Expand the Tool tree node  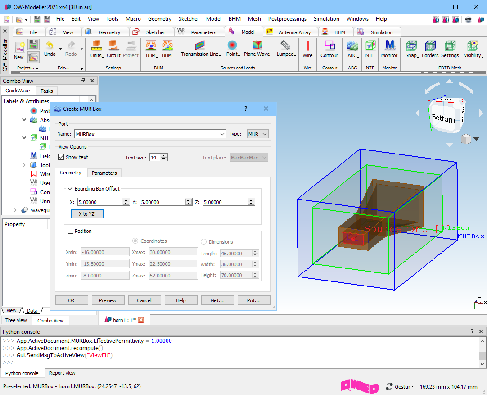tap(24, 165)
